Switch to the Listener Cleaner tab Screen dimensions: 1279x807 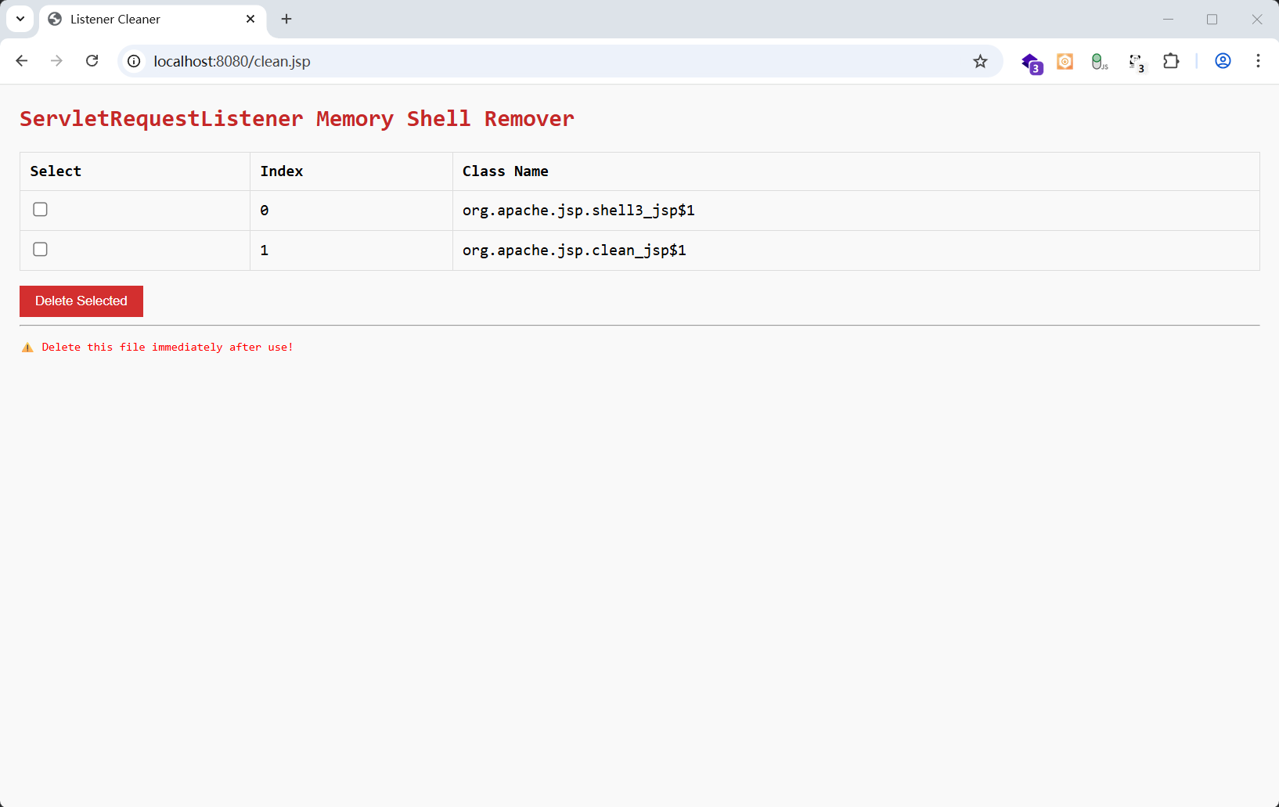141,20
